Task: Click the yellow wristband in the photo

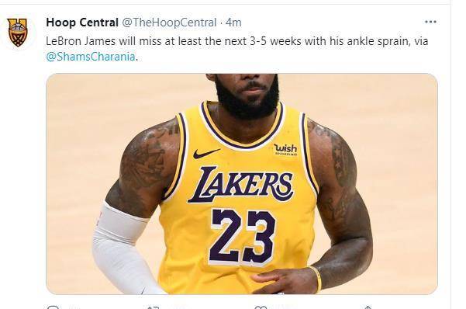Action: pyautogui.click(x=316, y=279)
